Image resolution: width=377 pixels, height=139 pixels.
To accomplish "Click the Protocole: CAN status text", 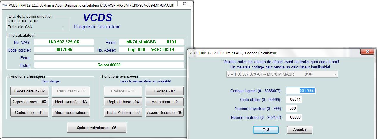I will pos(20,27).
